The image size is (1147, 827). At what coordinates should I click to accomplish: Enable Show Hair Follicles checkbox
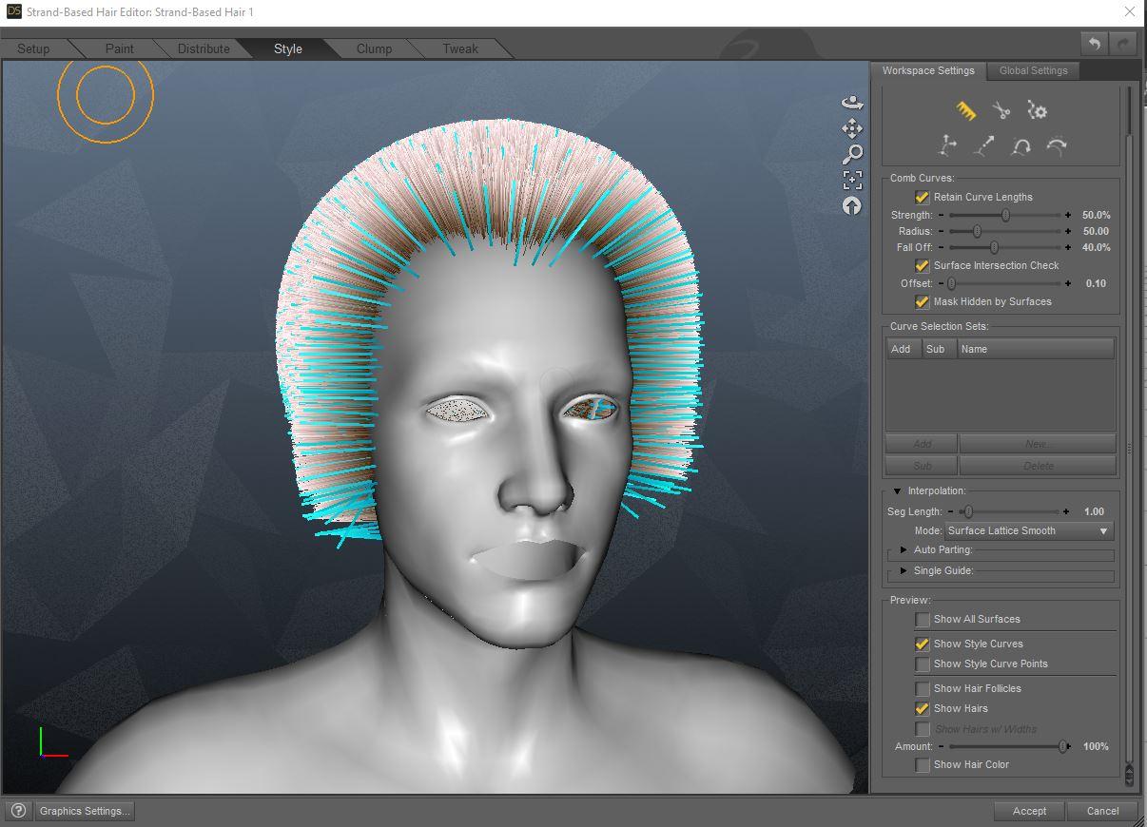coord(923,688)
